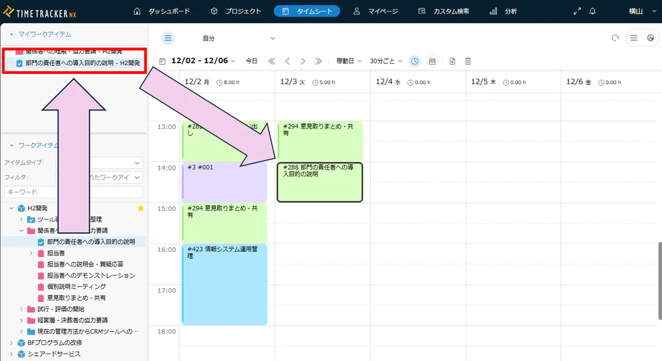The height and width of the screenshot is (361, 662).
Task: Open the ダッシュボード menu
Action: click(x=162, y=11)
